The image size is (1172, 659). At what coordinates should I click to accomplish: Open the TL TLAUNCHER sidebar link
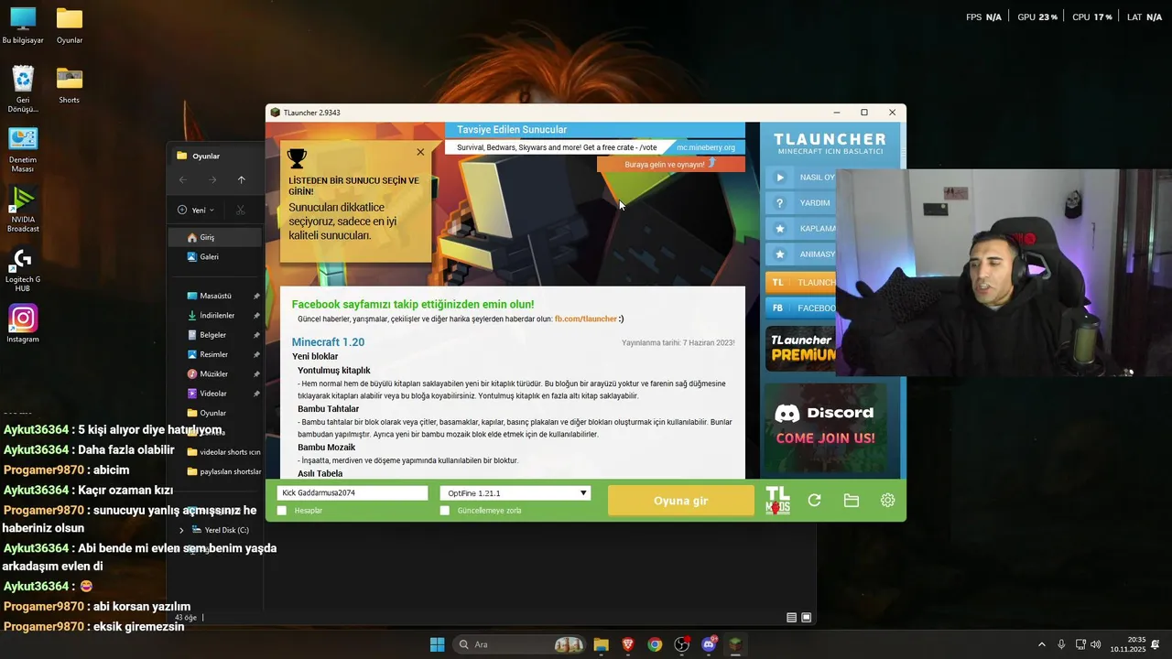tap(801, 282)
